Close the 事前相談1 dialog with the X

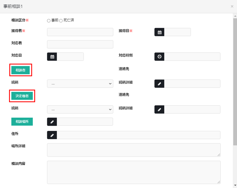pyautogui.click(x=232, y=6)
